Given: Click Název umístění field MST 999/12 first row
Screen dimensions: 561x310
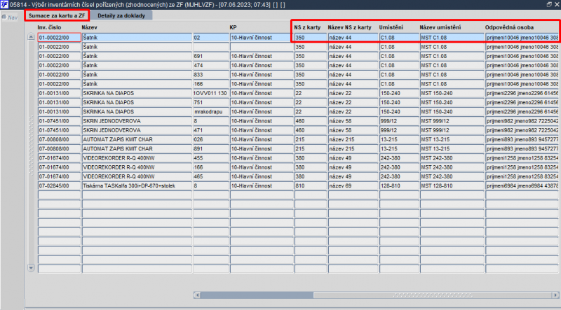Looking at the screenshot, I should 452,121.
